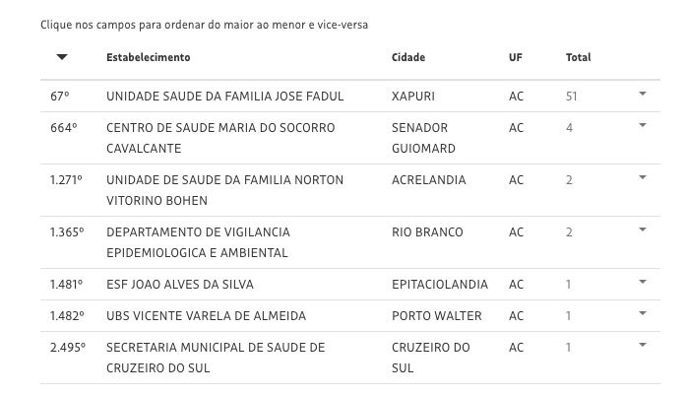Expand the UBS Vicente Varela de Almeida row
The height and width of the screenshot is (395, 686).
(642, 314)
